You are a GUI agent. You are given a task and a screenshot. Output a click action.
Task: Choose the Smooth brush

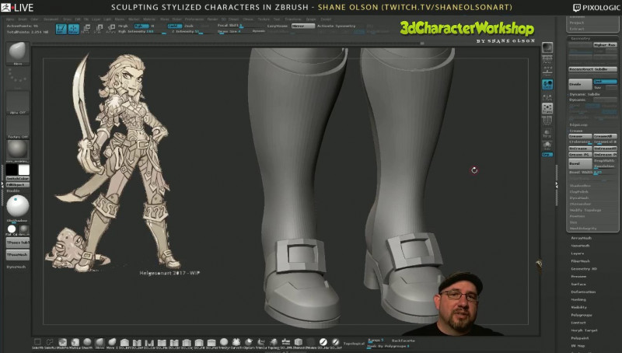(87, 342)
